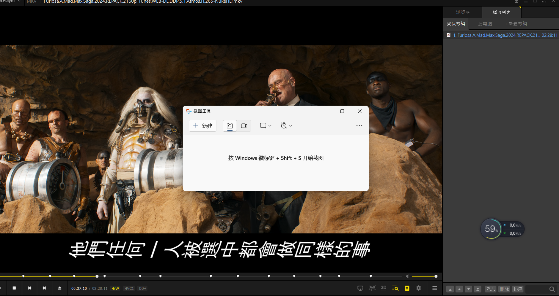This screenshot has height=296, width=559.
Task: Click the seek bar playhead position
Action: [x=97, y=276]
